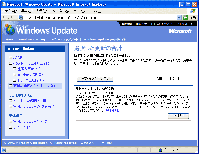Click the box icon beside 重要な更新 (1)
The height and width of the screenshot is (154, 199).
pos(15,69)
